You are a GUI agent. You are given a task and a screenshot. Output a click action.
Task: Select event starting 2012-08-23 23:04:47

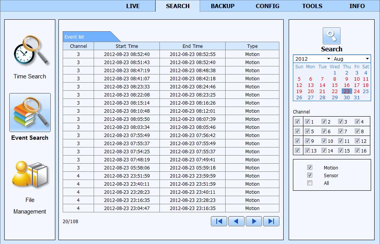171,208
